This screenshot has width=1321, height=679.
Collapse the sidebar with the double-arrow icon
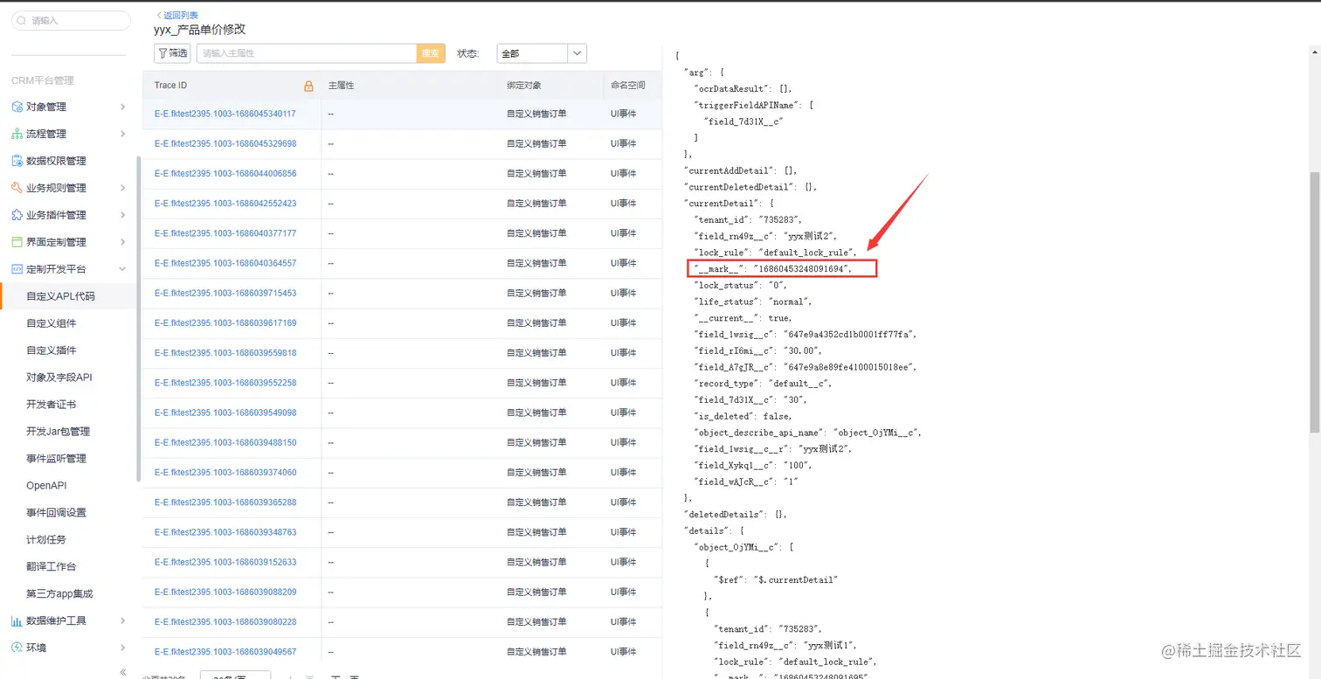pos(122,672)
